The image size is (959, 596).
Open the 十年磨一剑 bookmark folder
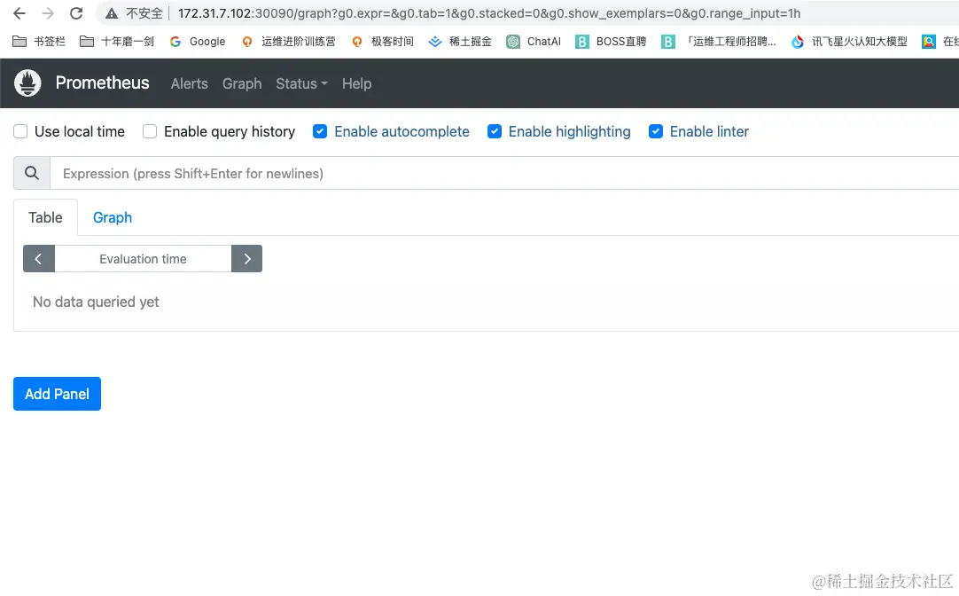(117, 42)
